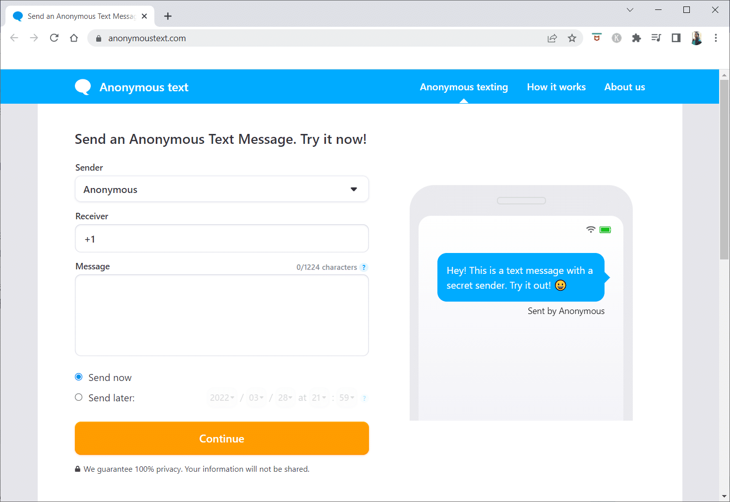Open a new tab with the plus button
Viewport: 730px width, 502px height.
coord(168,16)
